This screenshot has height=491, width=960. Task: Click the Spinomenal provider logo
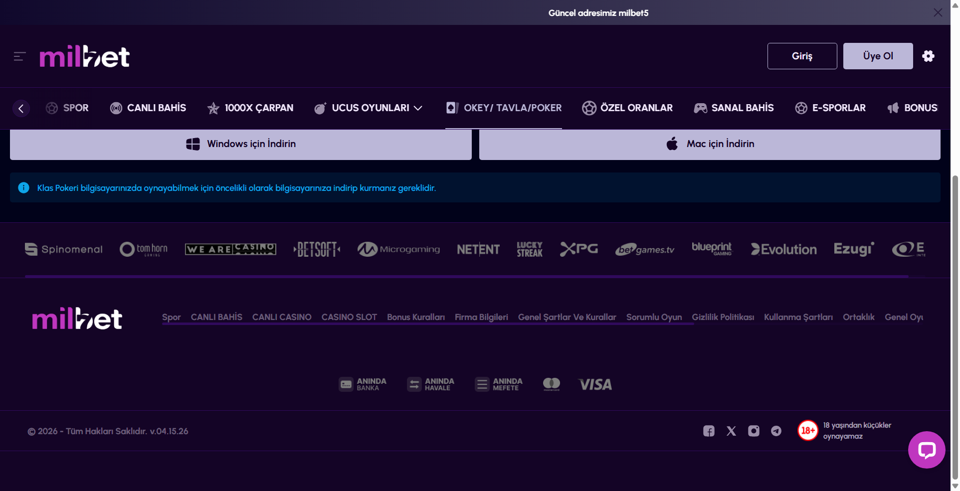(63, 249)
